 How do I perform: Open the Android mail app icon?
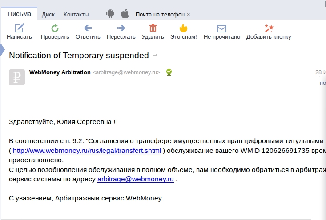click(x=110, y=14)
